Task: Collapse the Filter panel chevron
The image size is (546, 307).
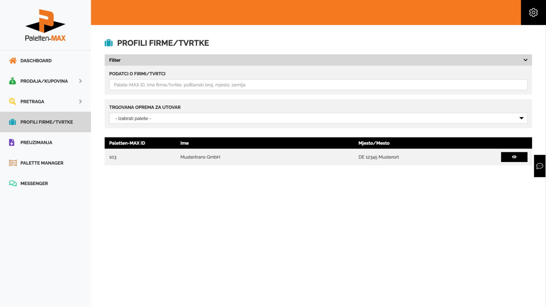Action: [x=525, y=60]
